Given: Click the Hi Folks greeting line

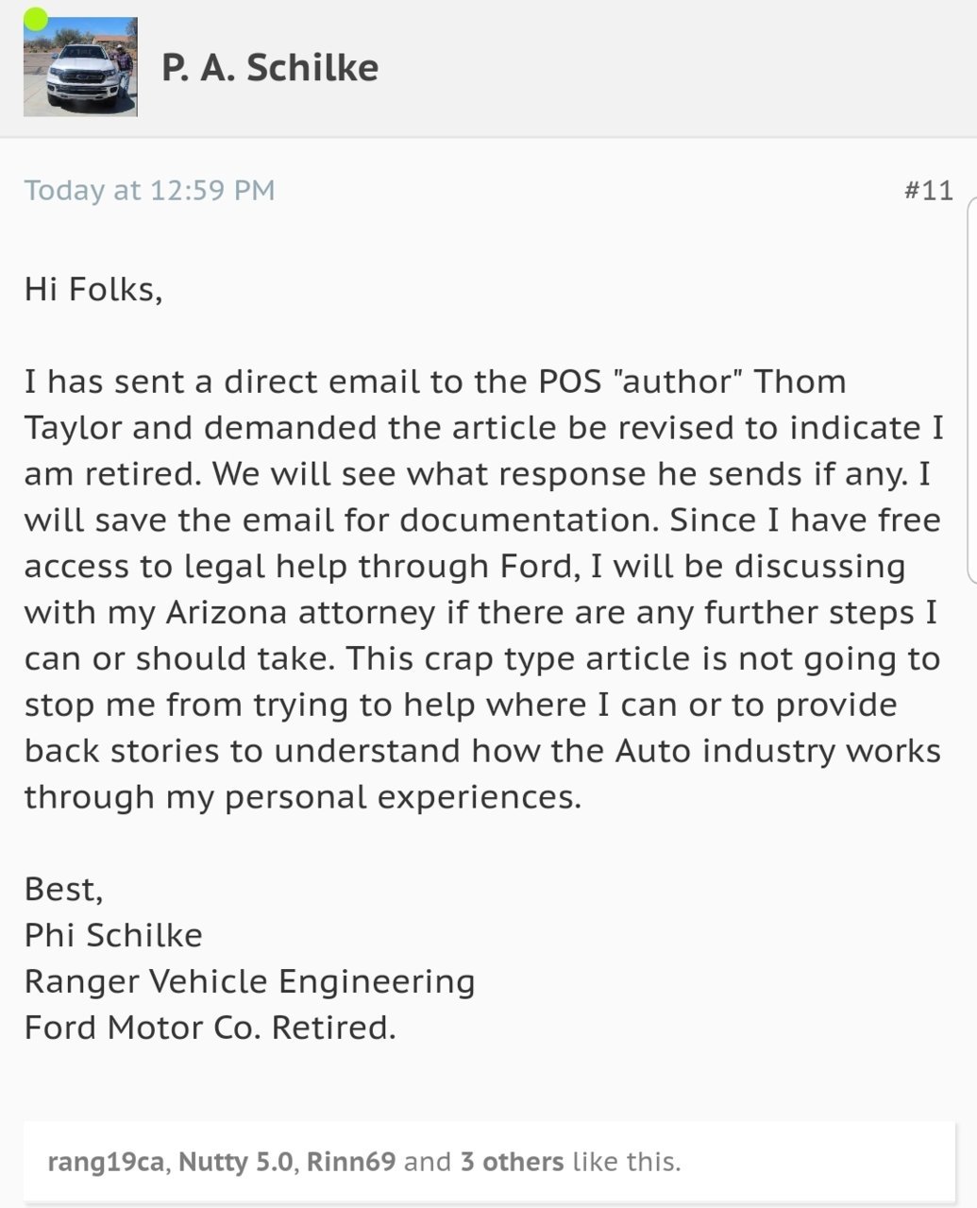Looking at the screenshot, I should tap(93, 289).
